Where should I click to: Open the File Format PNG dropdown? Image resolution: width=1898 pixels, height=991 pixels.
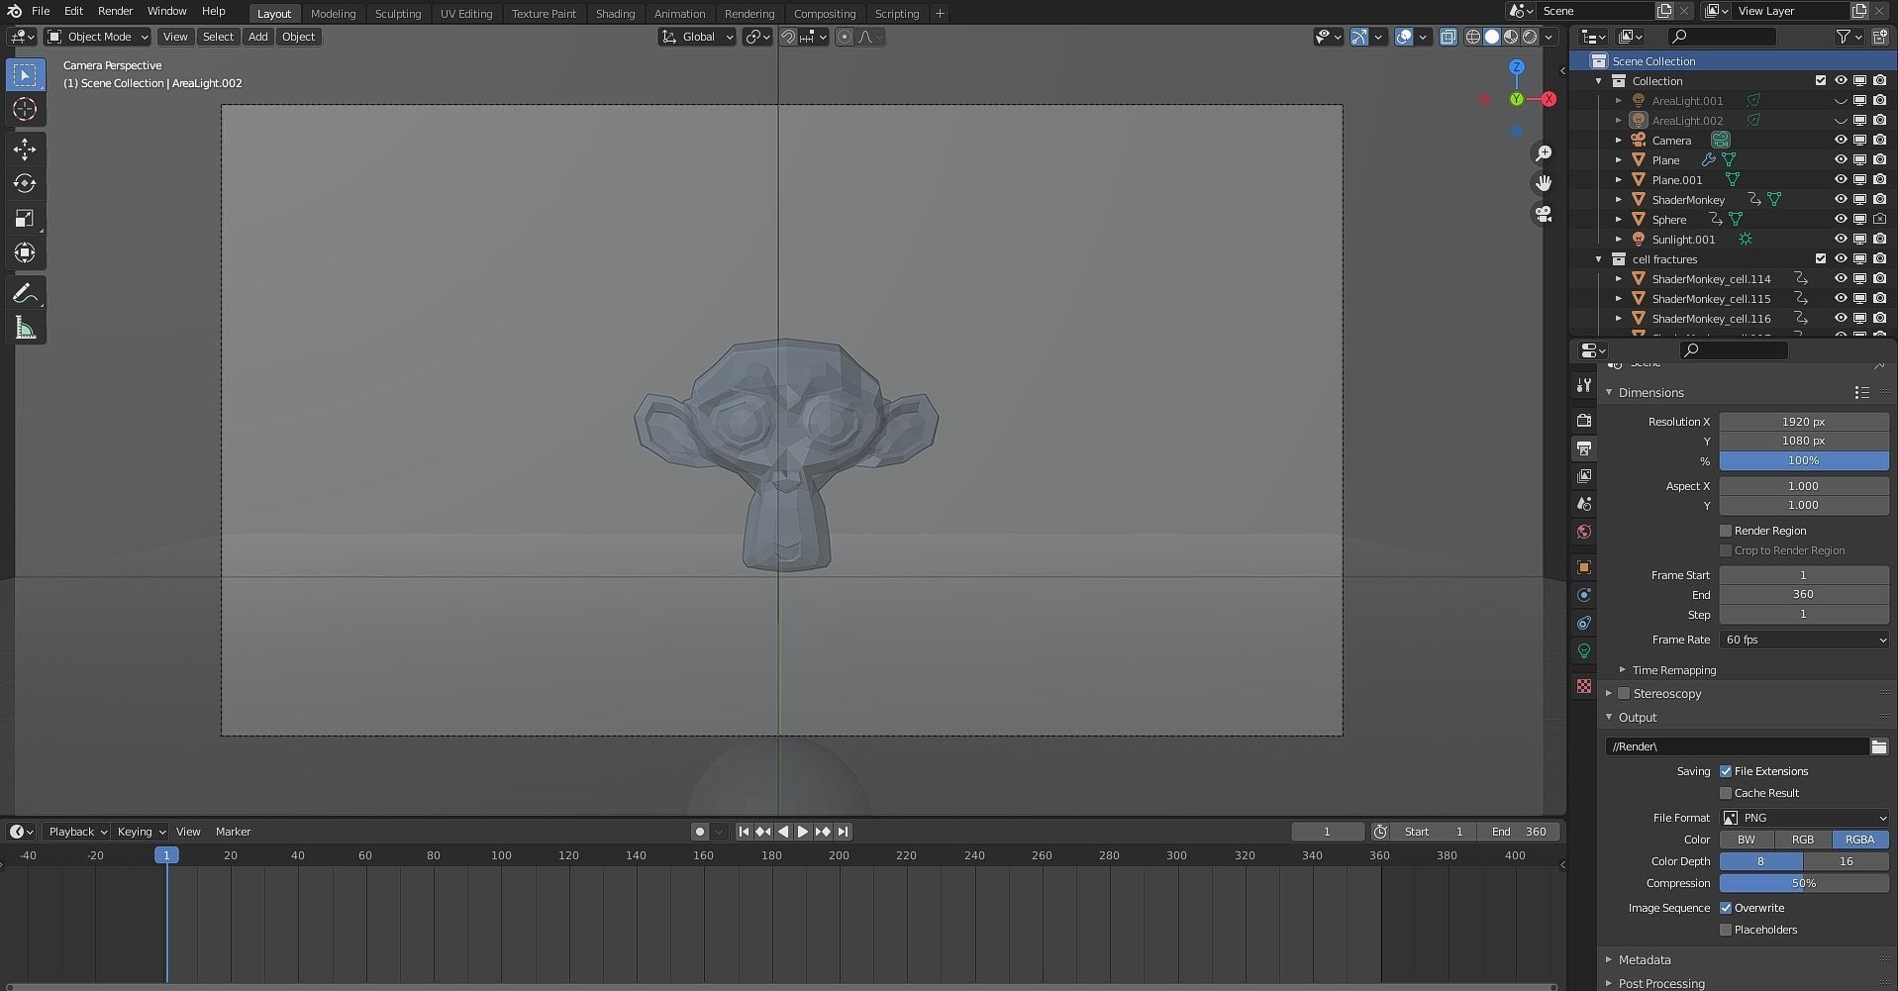pyautogui.click(x=1804, y=818)
